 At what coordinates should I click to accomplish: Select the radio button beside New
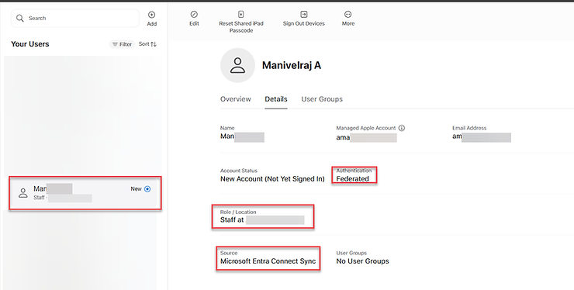coord(147,189)
